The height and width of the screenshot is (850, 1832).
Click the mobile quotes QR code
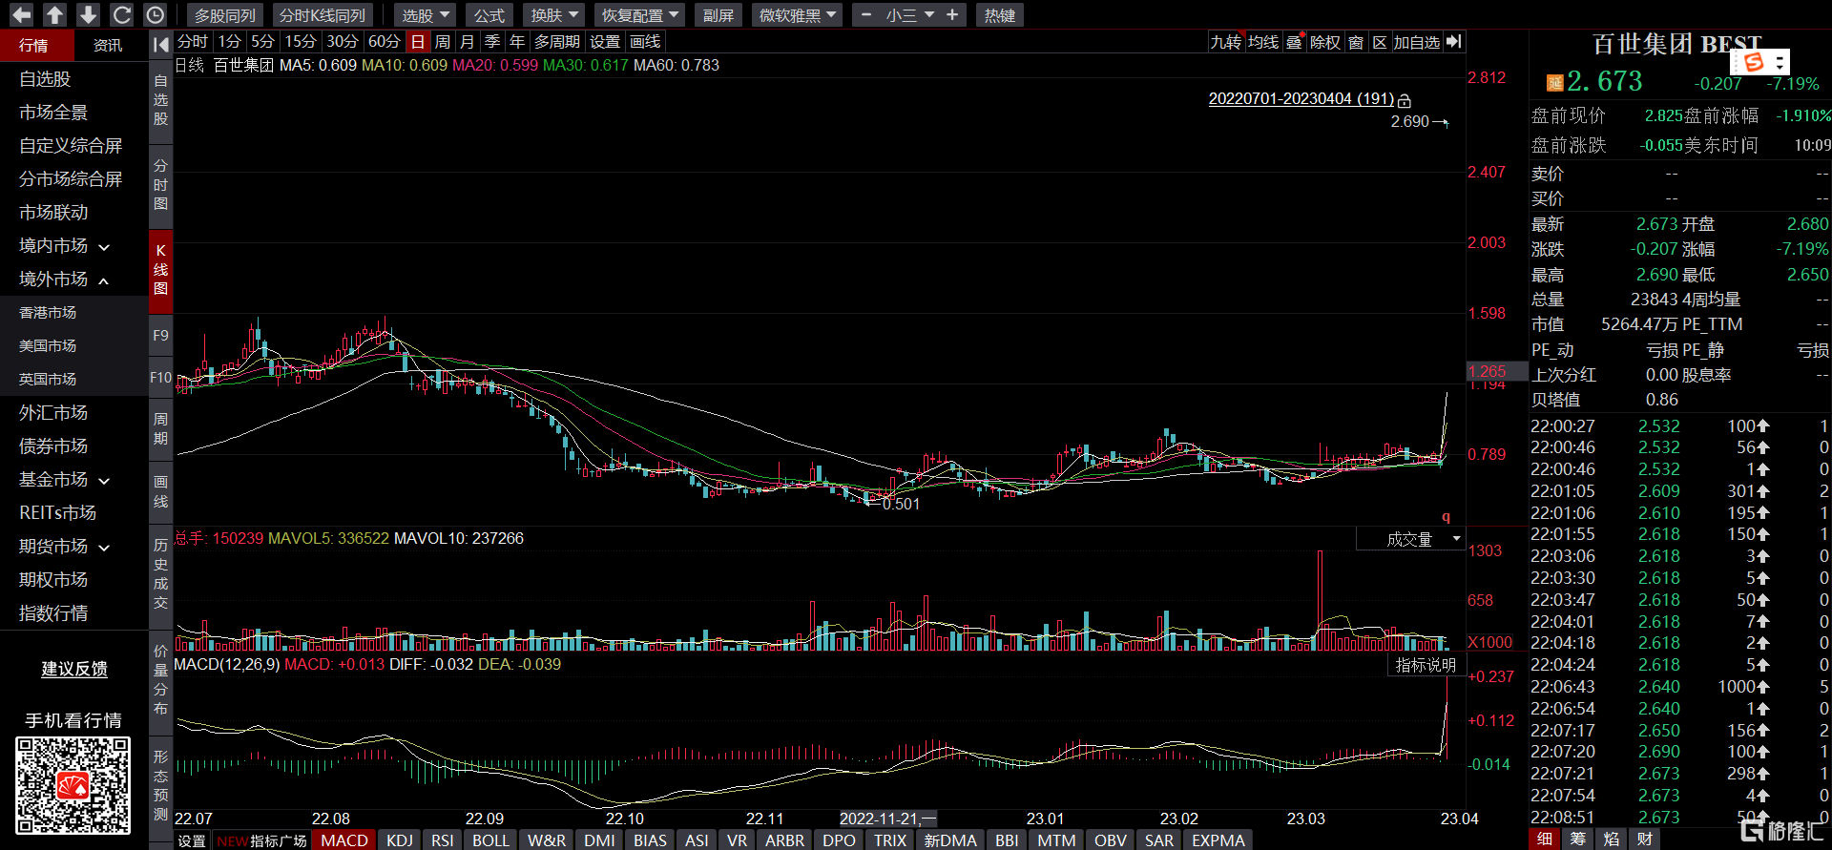point(73,786)
